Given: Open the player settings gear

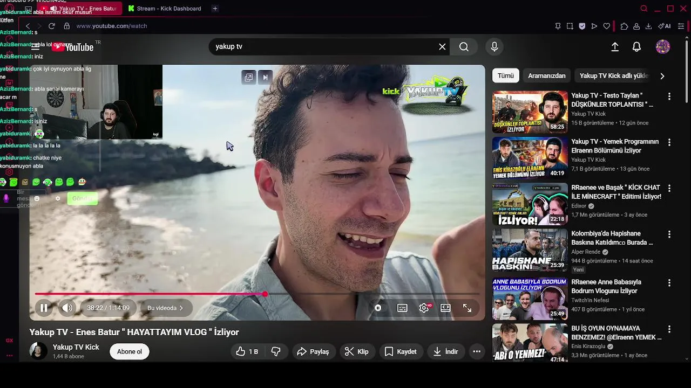Looking at the screenshot, I should point(424,308).
